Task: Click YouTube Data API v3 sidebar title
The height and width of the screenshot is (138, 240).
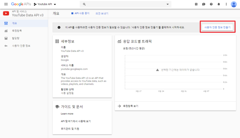Action: point(28,15)
